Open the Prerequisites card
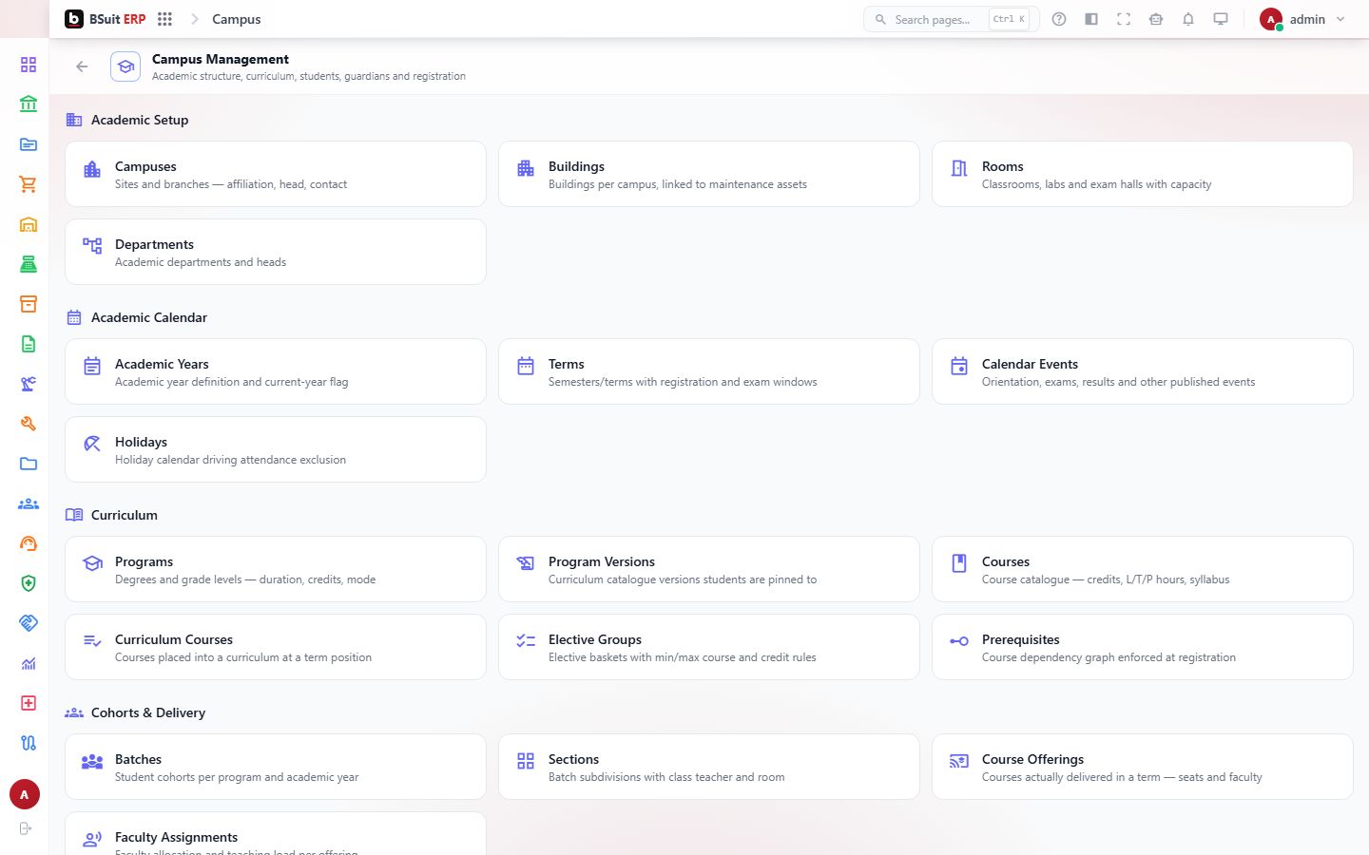Viewport: 1369px width, 855px height. tap(1143, 647)
